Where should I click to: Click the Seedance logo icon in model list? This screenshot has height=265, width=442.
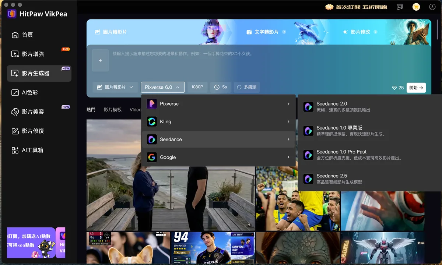152,139
